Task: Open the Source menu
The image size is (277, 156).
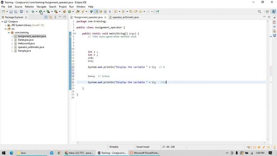Action: (x=18, y=6)
